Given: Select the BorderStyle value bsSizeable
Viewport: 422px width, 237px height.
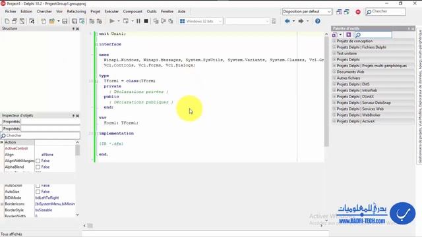Looking at the screenshot, I should tap(44, 210).
